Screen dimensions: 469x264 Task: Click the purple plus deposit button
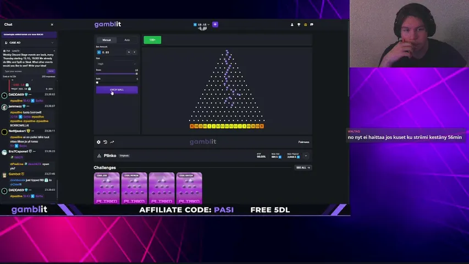point(215,24)
